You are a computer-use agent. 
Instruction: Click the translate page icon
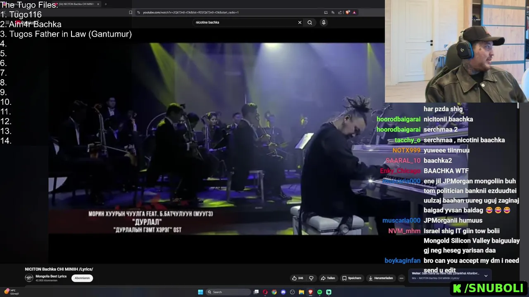[333, 12]
